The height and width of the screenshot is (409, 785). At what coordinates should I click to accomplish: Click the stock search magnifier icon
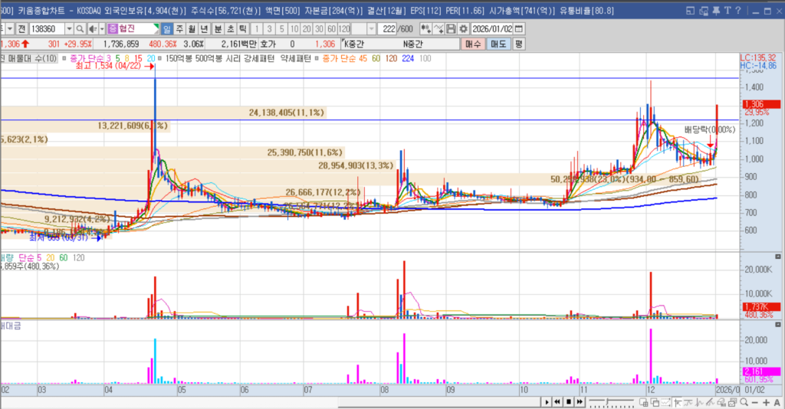point(79,28)
